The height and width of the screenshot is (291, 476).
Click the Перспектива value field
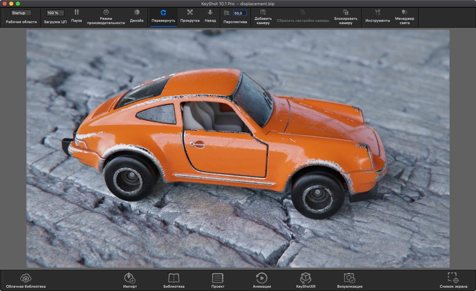(239, 13)
